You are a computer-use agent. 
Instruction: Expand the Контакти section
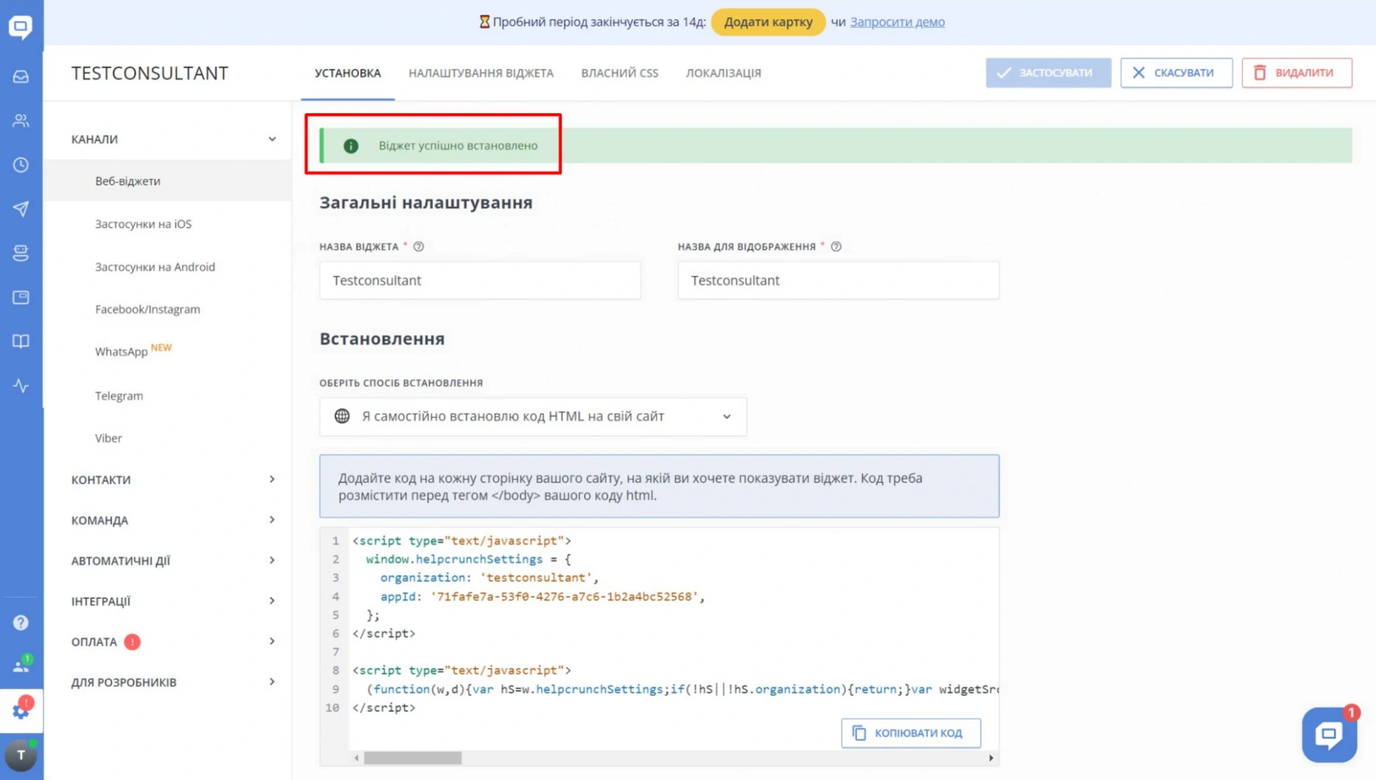tap(272, 479)
